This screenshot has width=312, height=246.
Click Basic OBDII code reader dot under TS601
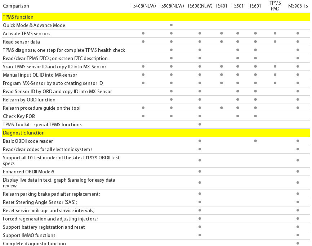[255, 141]
